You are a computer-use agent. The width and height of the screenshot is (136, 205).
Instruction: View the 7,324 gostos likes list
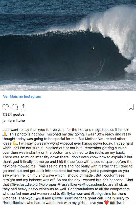coord(14,114)
